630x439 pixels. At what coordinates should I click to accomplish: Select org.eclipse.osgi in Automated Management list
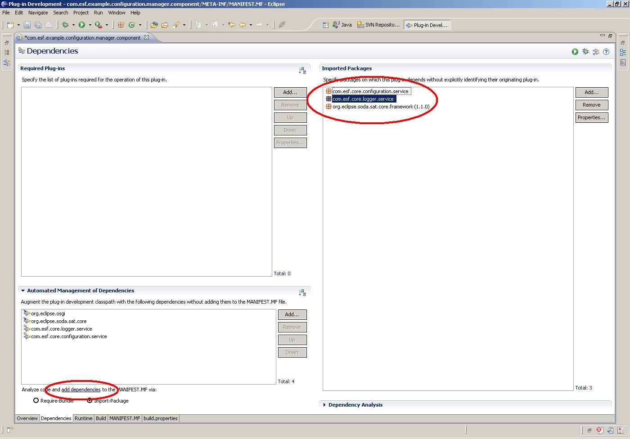[45, 314]
